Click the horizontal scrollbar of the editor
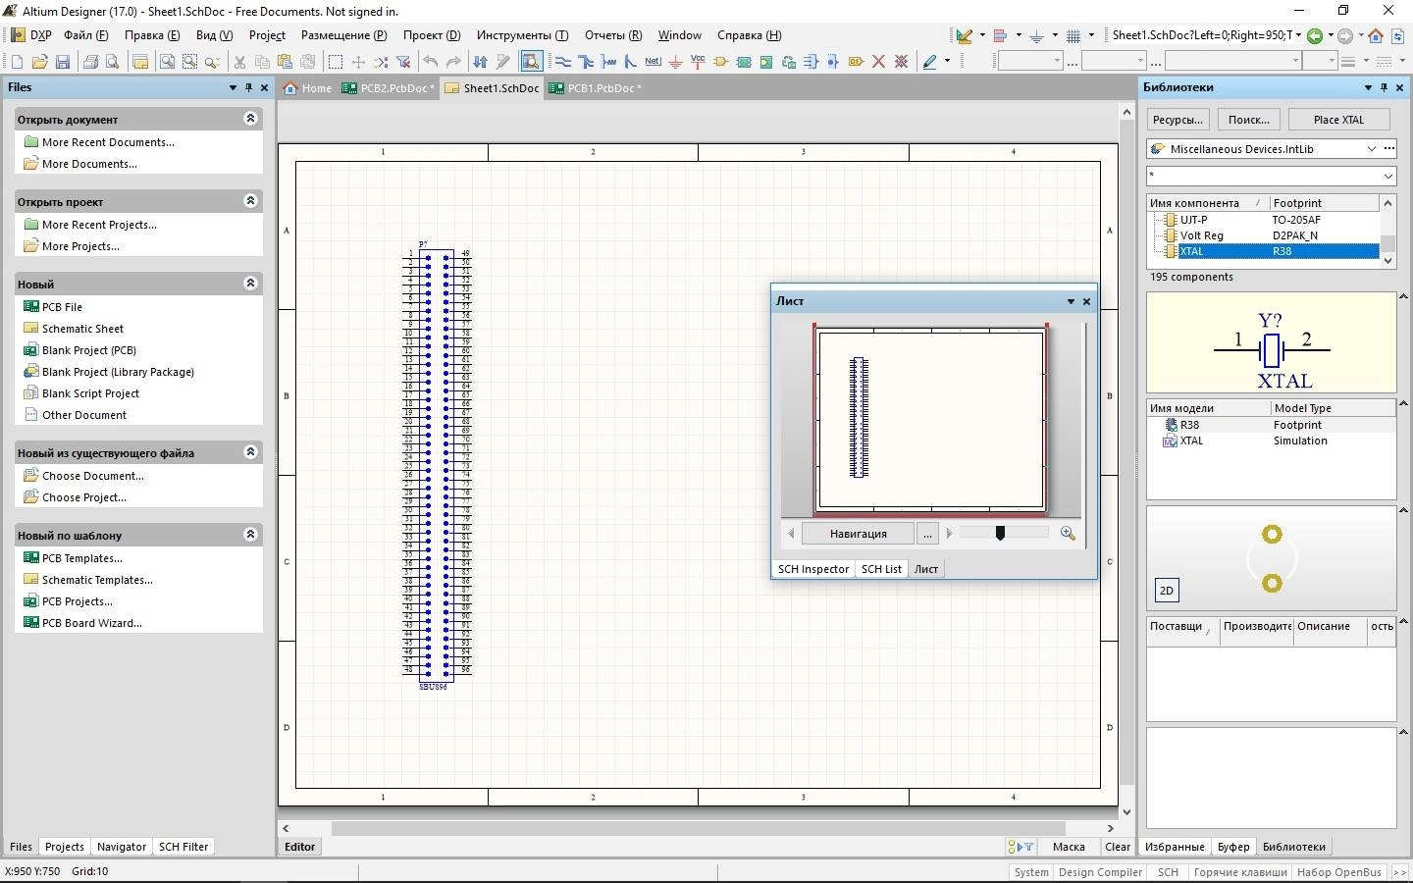 (698, 828)
